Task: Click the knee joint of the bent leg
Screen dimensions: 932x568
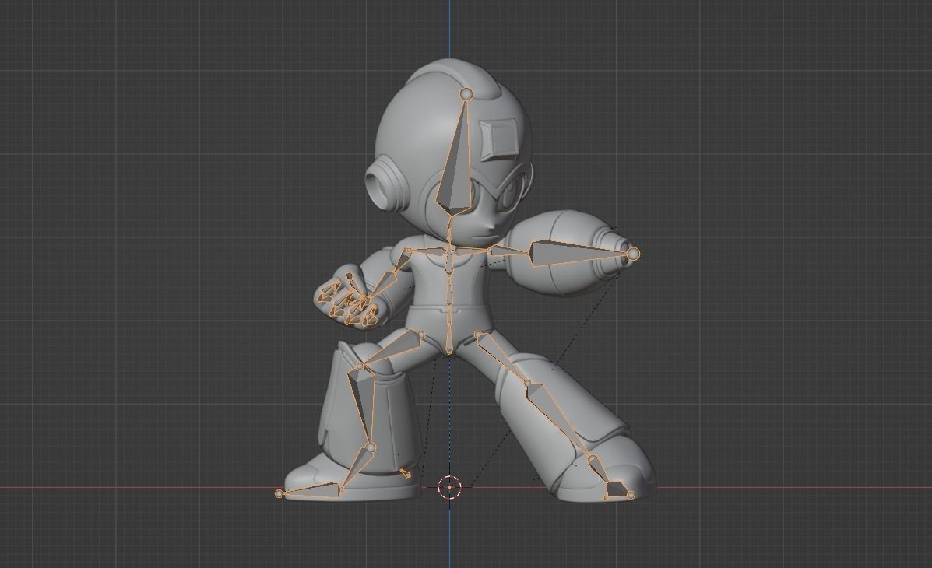Action: 360,366
